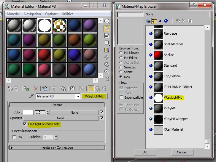Viewport: 216px width, 162px height.
Task: Switch browser to View List + Icons
Action: click(154, 21)
